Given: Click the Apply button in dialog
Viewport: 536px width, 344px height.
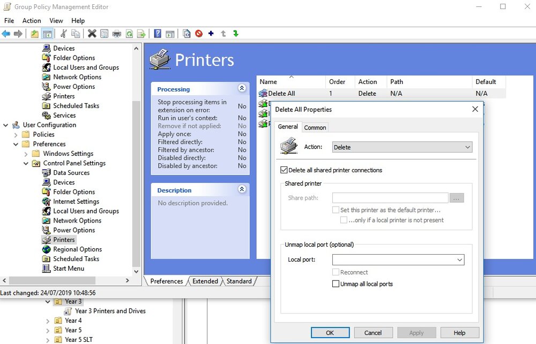Looking at the screenshot, I should coord(416,333).
